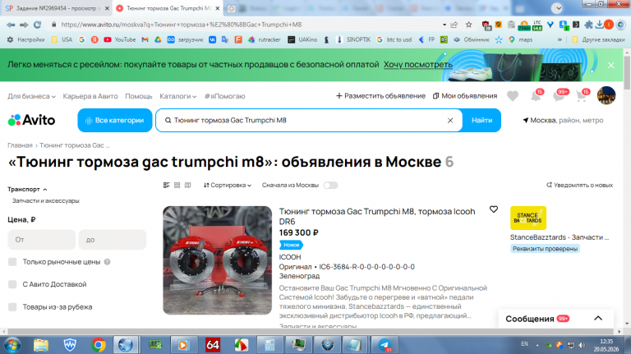Click the Avito logo

coord(31,120)
